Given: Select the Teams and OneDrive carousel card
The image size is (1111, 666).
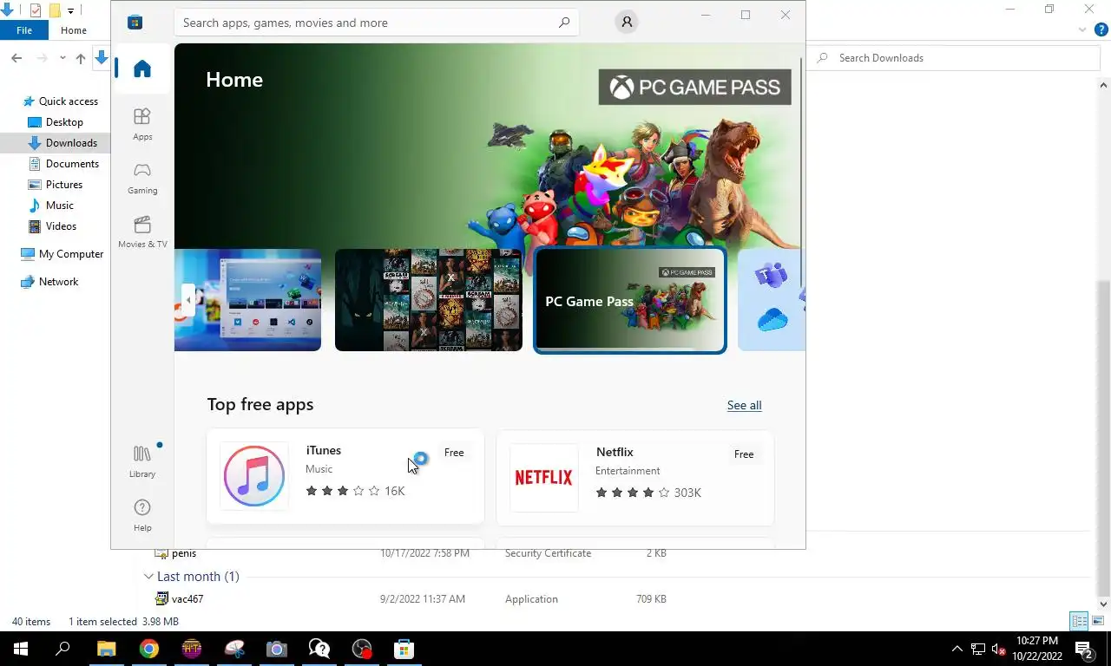Looking at the screenshot, I should point(772,300).
